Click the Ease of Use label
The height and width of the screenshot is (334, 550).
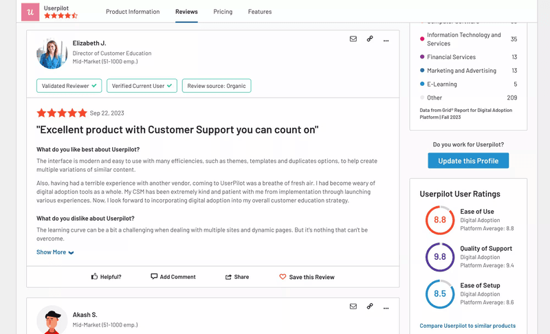tap(477, 212)
